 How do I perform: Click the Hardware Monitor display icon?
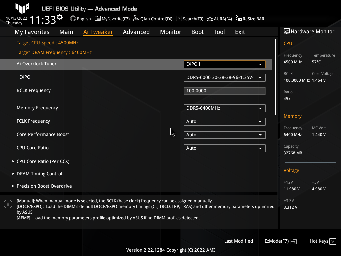click(287, 32)
